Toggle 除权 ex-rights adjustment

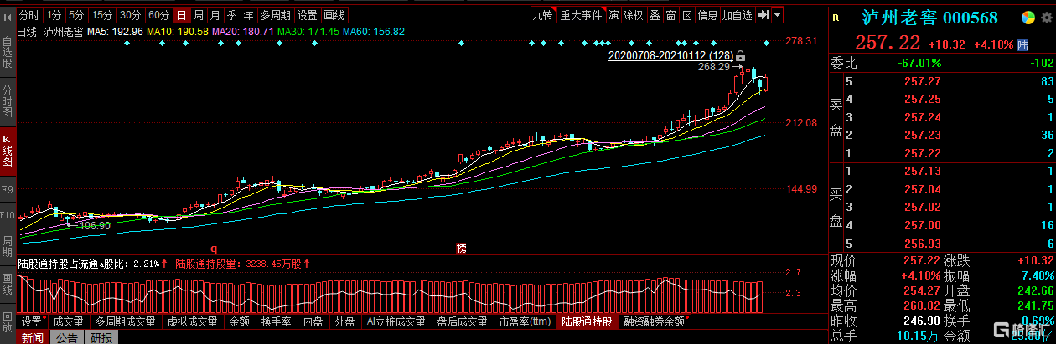tap(633, 15)
